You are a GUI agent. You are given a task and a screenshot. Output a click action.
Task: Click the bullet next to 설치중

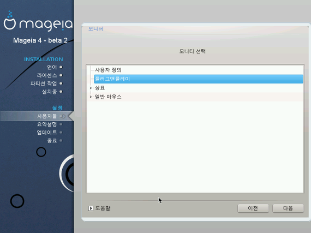coord(61,92)
